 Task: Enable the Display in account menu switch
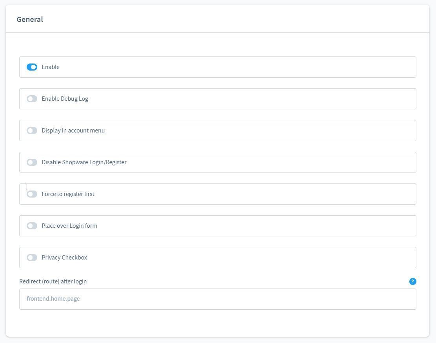[32, 131]
